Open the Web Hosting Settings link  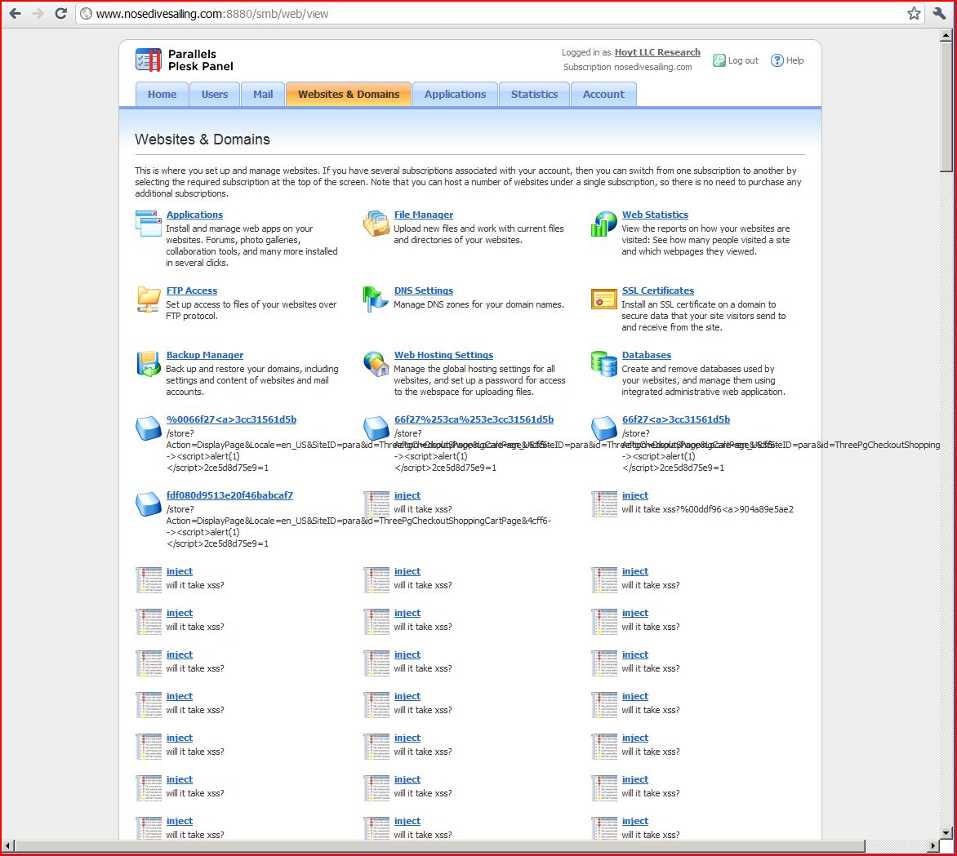tap(443, 355)
